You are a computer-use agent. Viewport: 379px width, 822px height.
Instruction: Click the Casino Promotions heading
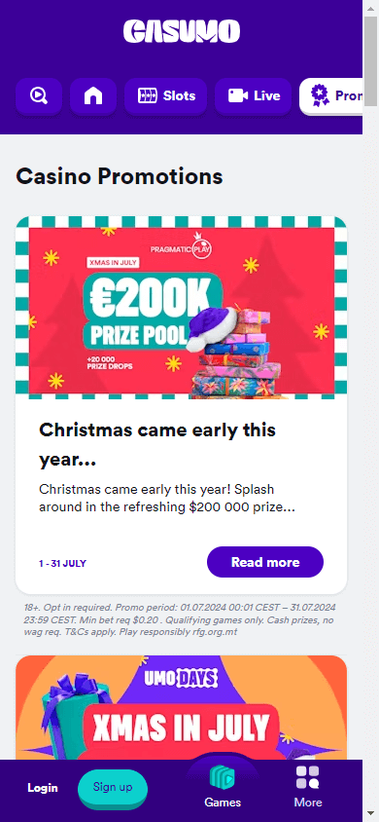pos(120,176)
